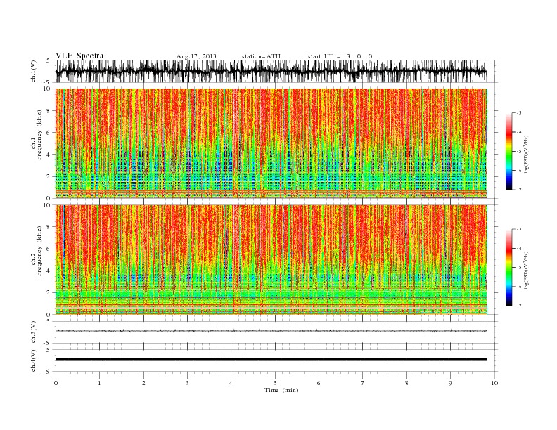Click the time axis tick label "2"

143,383
